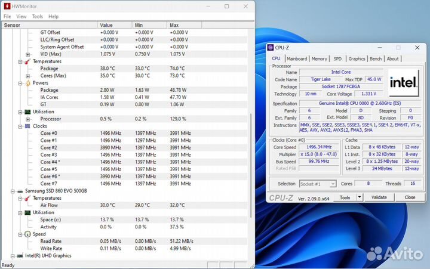Click the Core Speed 1496.34 MHz value

tap(319, 147)
